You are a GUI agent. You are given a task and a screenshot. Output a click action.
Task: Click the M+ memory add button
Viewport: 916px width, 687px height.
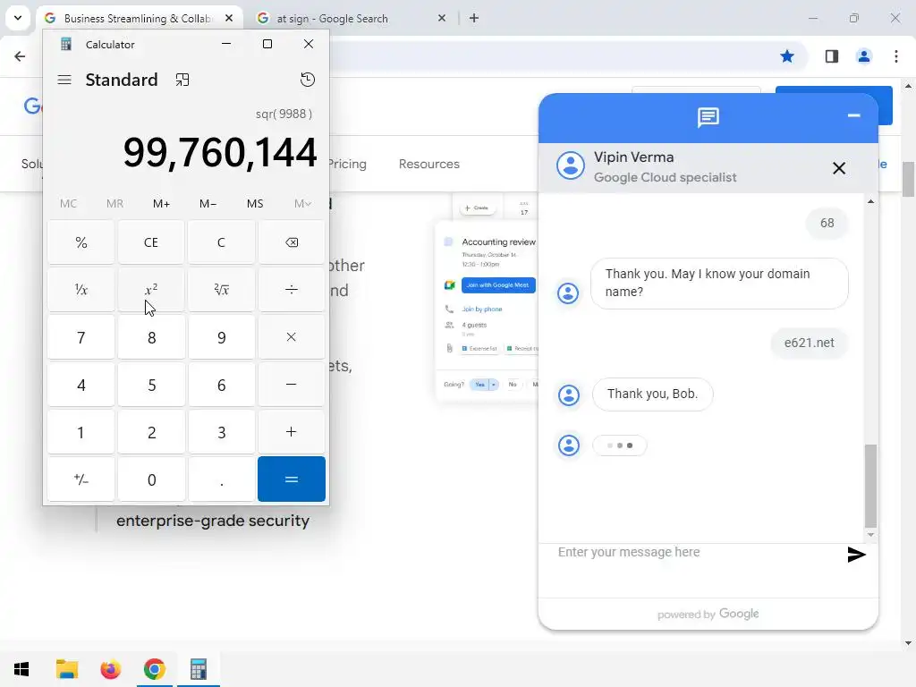[x=161, y=204]
